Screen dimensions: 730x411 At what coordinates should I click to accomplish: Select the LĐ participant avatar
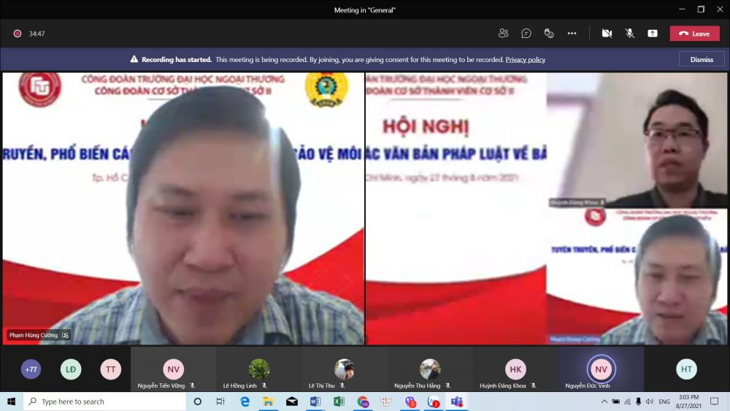[71, 369]
